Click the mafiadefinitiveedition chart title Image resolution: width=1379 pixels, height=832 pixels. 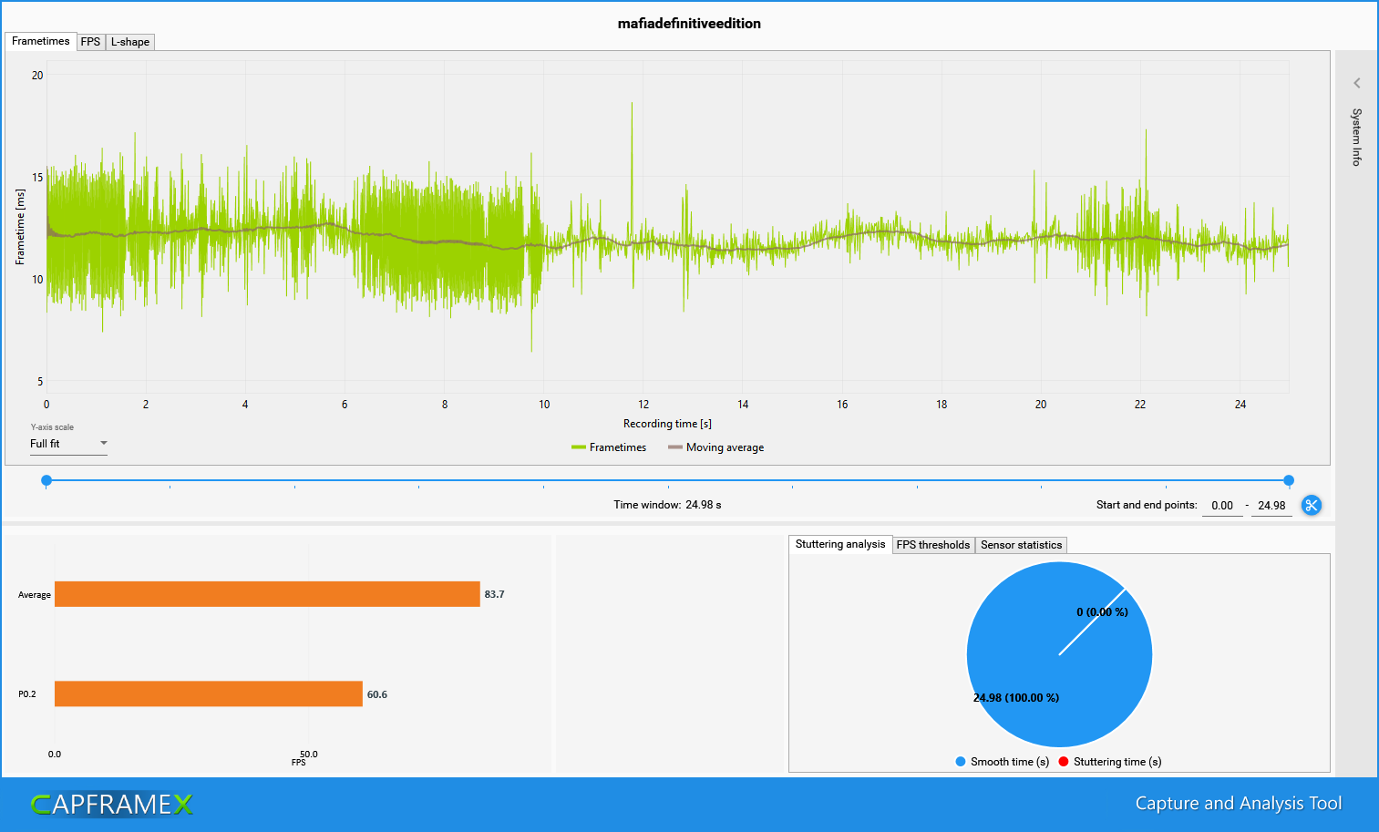(x=689, y=24)
